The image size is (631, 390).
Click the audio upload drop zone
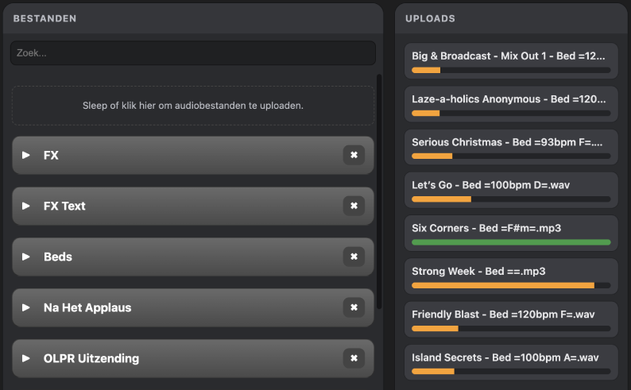[192, 105]
